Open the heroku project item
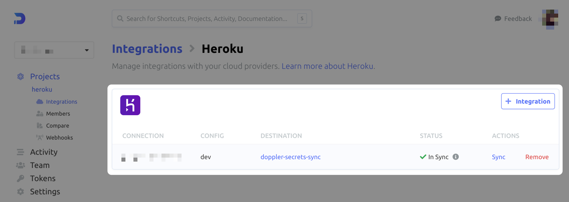This screenshot has width=569, height=202. pyautogui.click(x=42, y=89)
